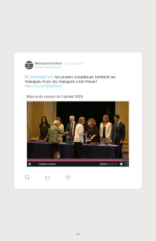Click the video frame thumbnail
This screenshot has height=241, width=156.
point(78,130)
